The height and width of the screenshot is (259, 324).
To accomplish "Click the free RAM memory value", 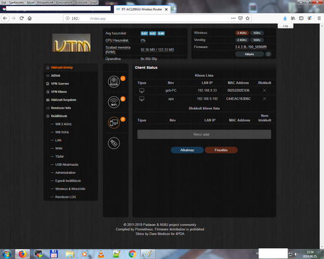I will tap(157, 50).
